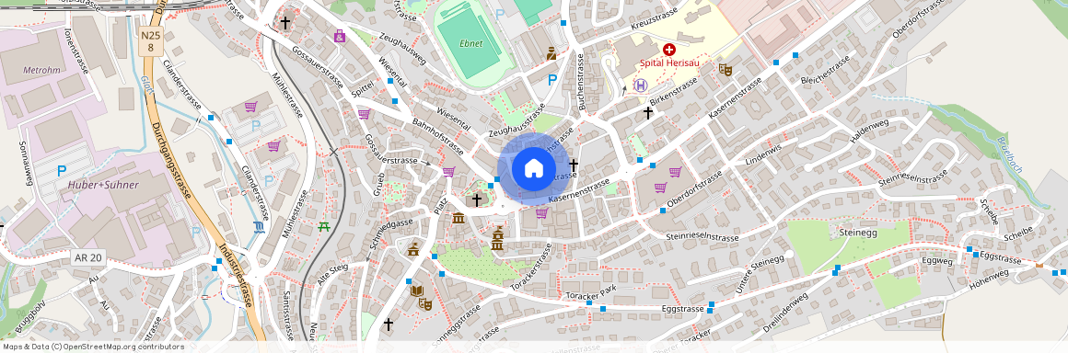The image size is (1068, 353).
Task: Click the Höhenweg label
Action: [x=989, y=279]
